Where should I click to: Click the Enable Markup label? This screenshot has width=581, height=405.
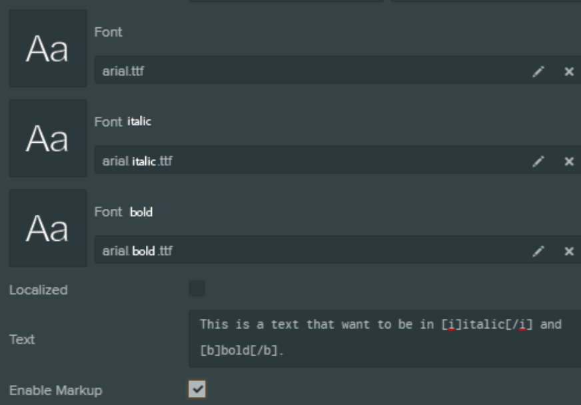click(x=55, y=390)
